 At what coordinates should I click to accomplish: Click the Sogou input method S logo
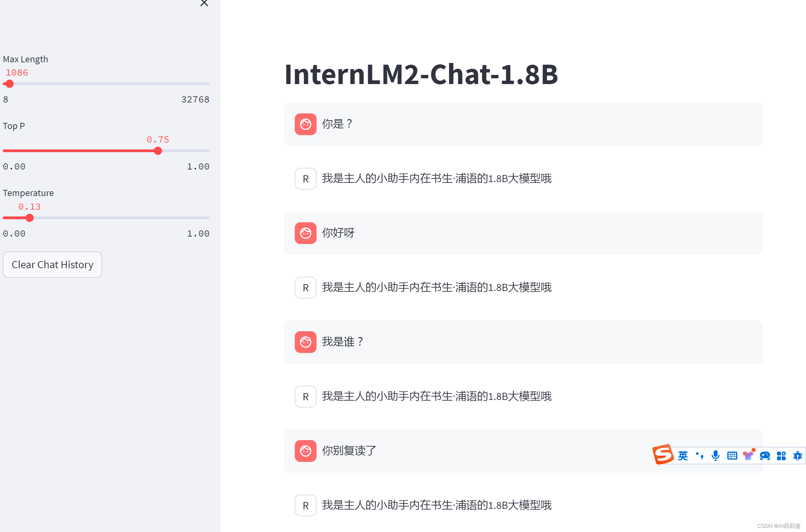click(x=663, y=454)
